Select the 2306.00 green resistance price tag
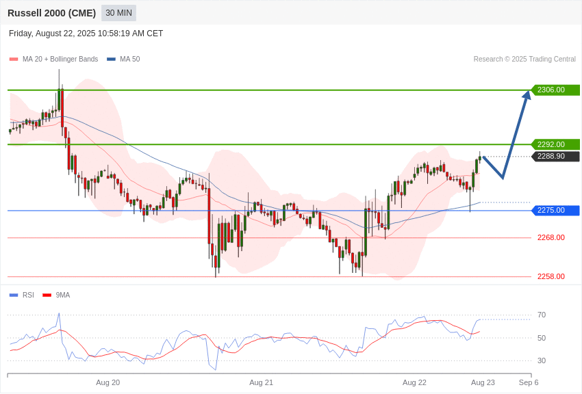This screenshot has width=582, height=394. [555, 90]
